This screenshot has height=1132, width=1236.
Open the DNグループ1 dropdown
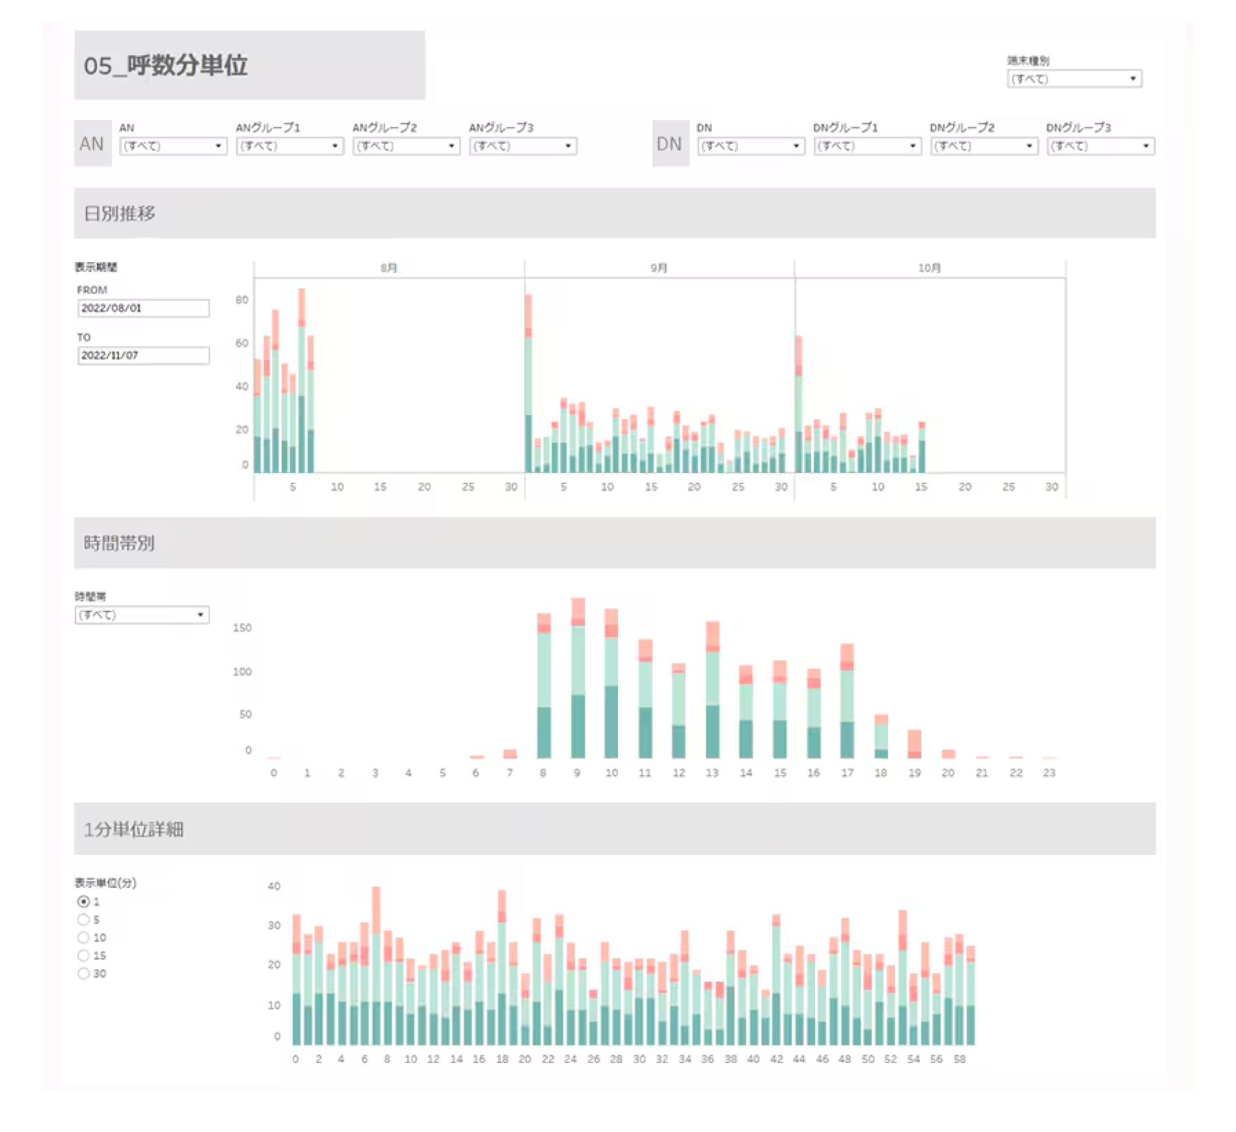coord(867,146)
